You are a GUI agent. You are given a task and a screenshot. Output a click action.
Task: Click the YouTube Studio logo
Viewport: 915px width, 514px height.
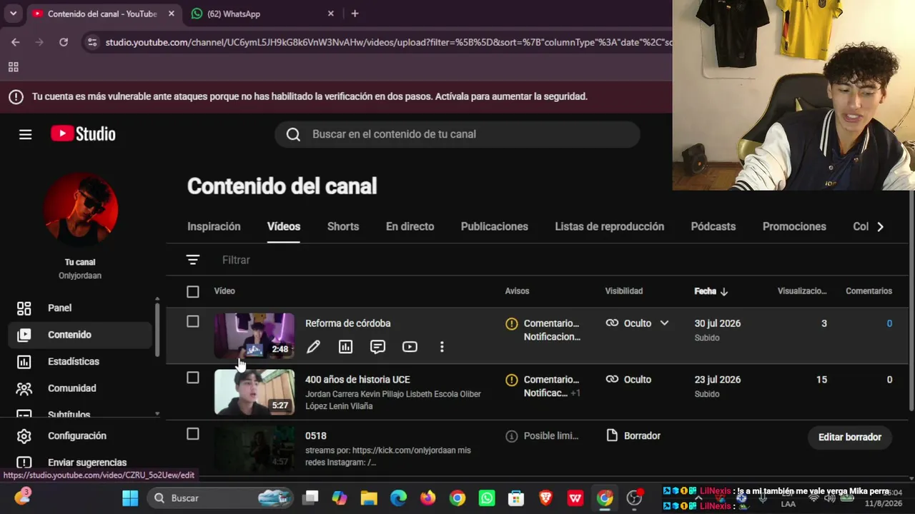click(83, 134)
